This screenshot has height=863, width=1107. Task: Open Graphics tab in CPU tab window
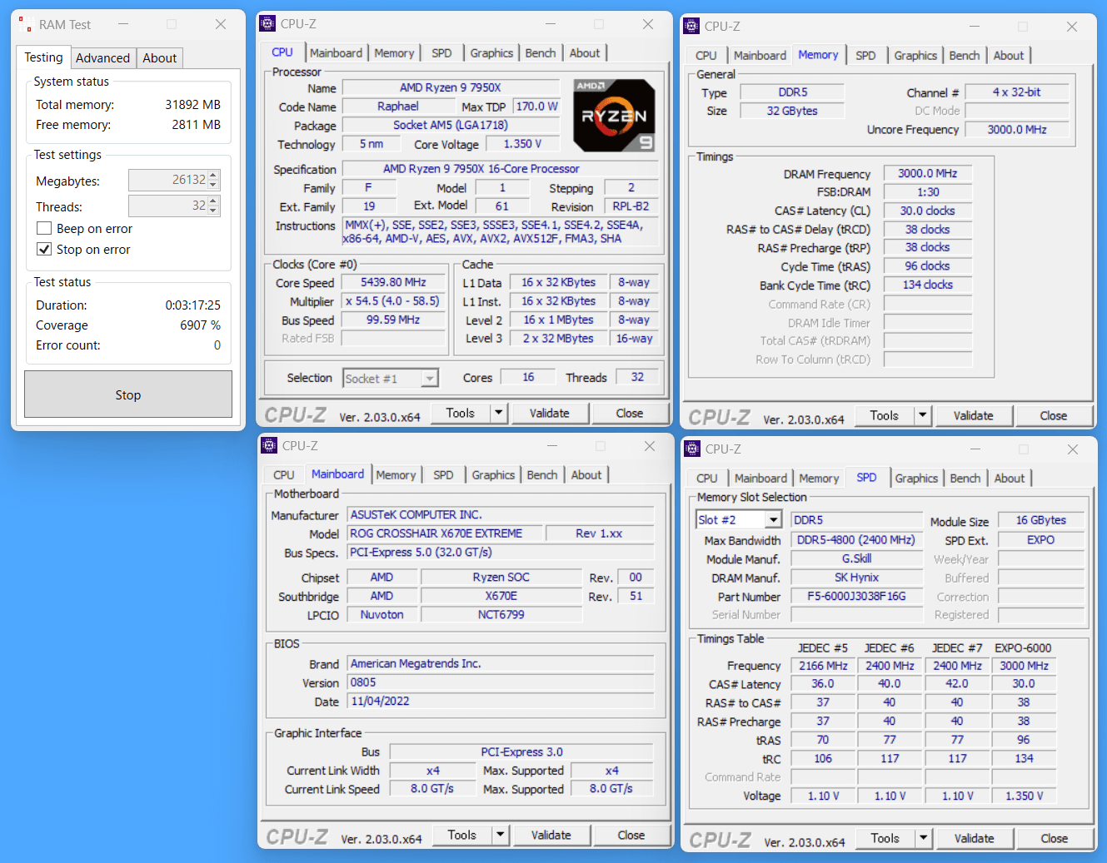(x=491, y=53)
